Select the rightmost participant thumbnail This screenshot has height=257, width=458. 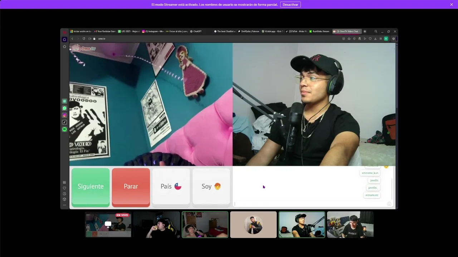coord(350,225)
